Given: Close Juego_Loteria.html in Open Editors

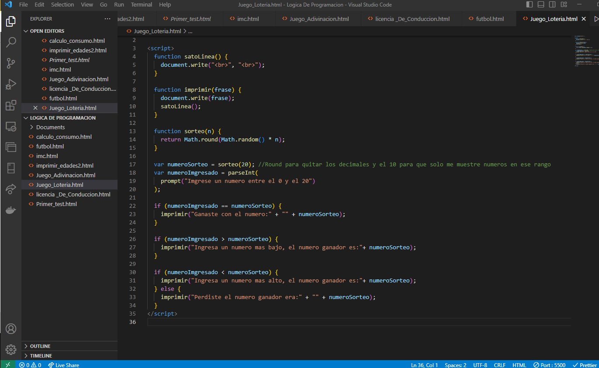Looking at the screenshot, I should [35, 108].
